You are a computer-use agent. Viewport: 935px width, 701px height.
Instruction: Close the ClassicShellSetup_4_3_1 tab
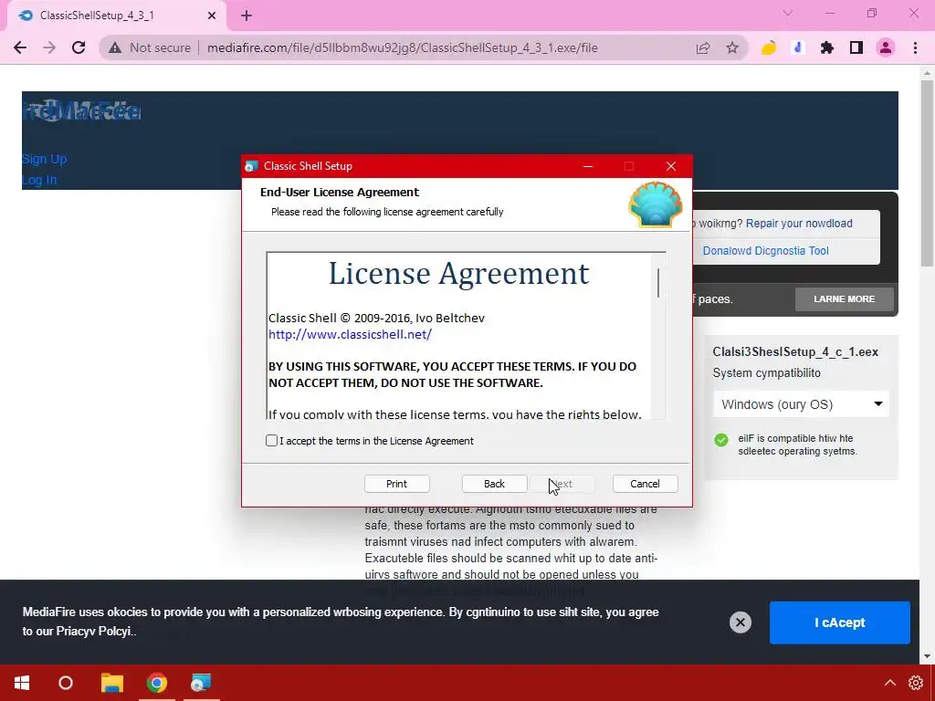tap(212, 16)
